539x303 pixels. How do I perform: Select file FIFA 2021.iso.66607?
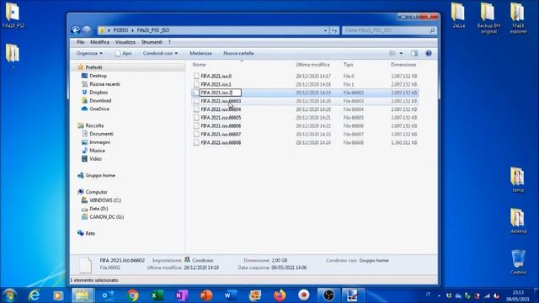[x=221, y=134]
